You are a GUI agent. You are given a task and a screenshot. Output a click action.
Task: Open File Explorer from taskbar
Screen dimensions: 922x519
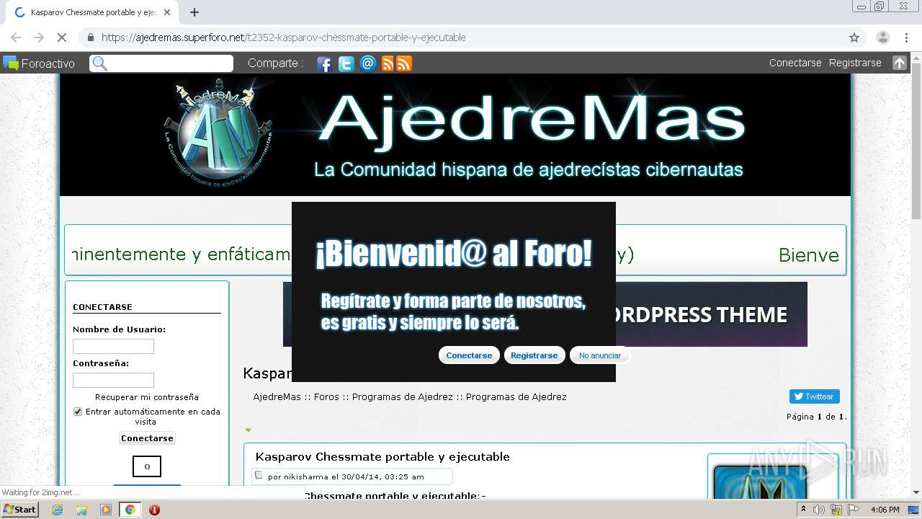tap(81, 510)
